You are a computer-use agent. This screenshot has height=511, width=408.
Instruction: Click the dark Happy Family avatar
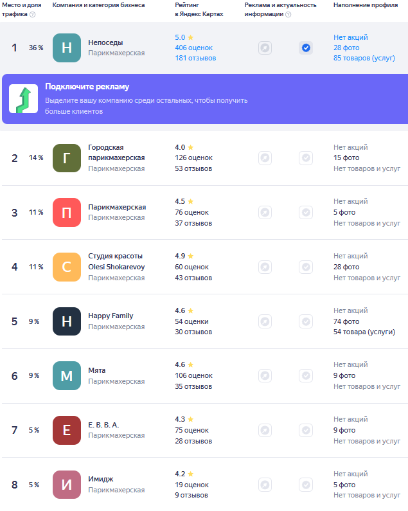point(67,321)
